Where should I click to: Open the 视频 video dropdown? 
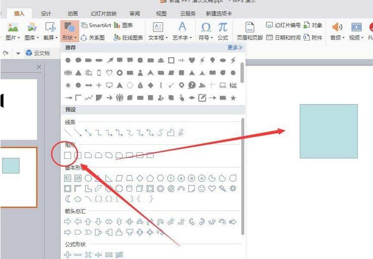[356, 31]
